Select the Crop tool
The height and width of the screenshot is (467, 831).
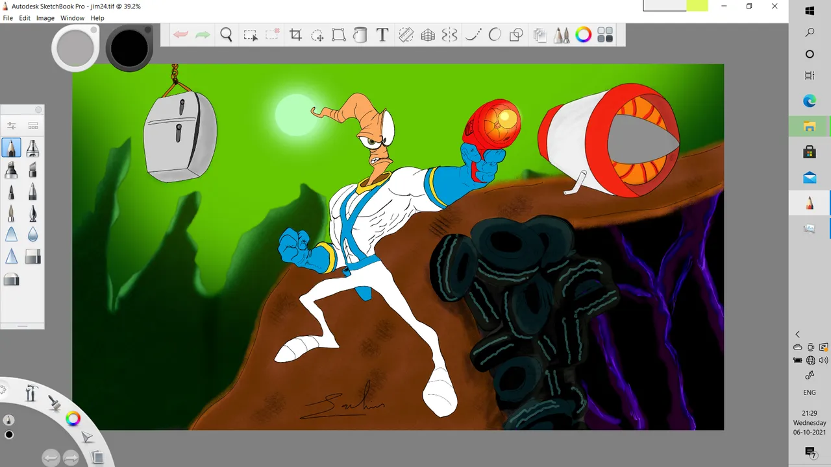pyautogui.click(x=296, y=35)
